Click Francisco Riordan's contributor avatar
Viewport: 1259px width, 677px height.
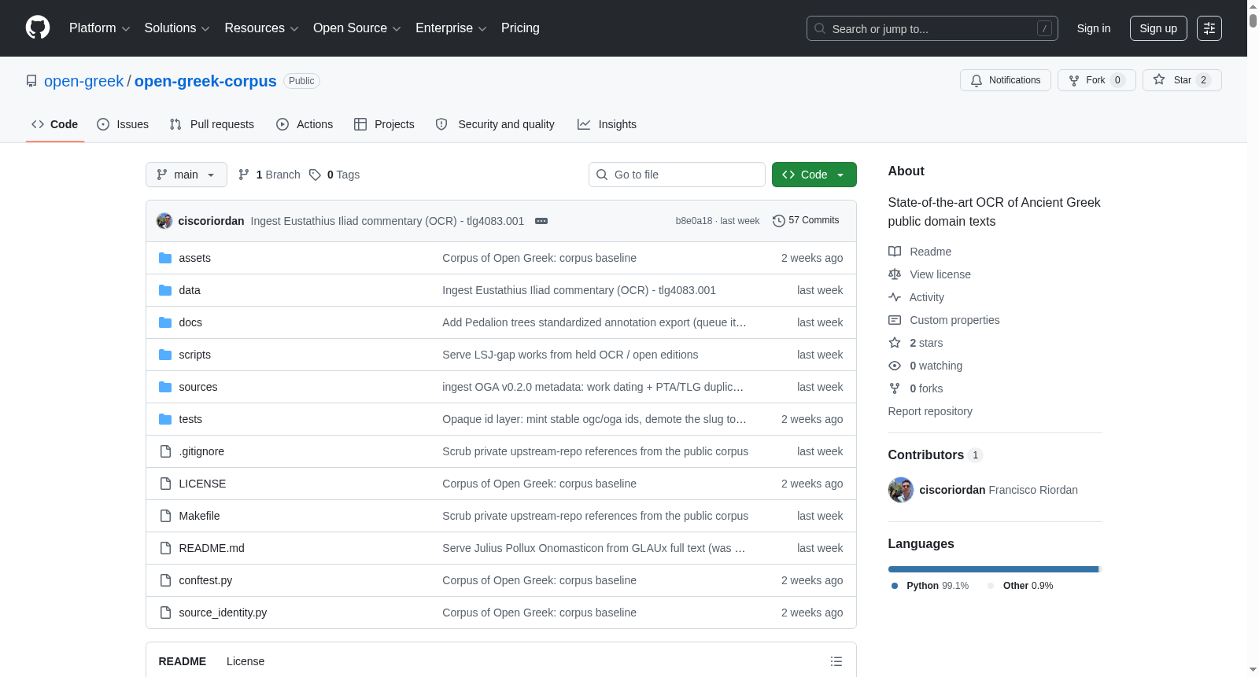click(901, 490)
